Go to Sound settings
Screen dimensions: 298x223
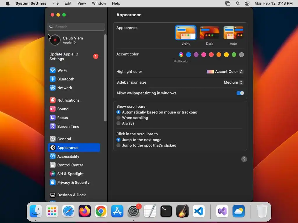point(74,109)
